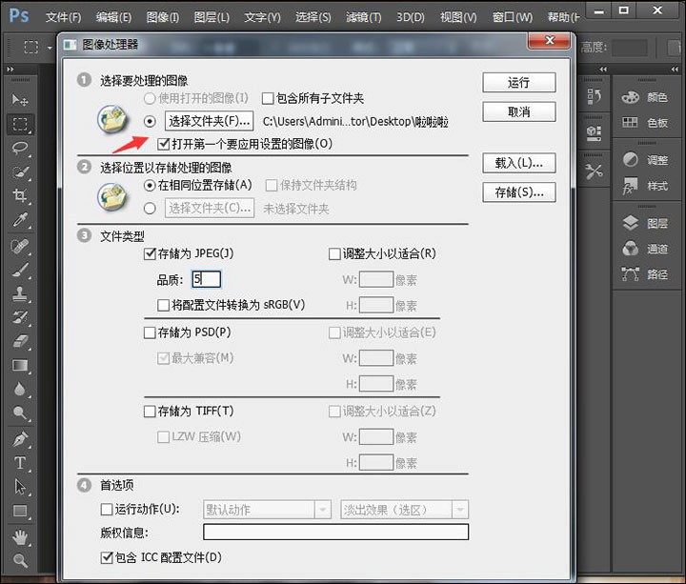The image size is (686, 584).
Task: Select the Lasso tool
Action: [19, 148]
